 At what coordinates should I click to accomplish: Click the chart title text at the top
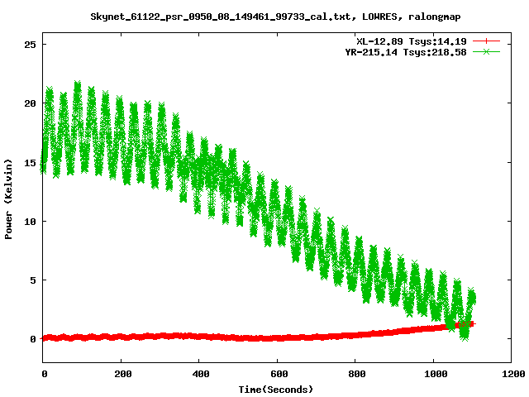click(276, 17)
